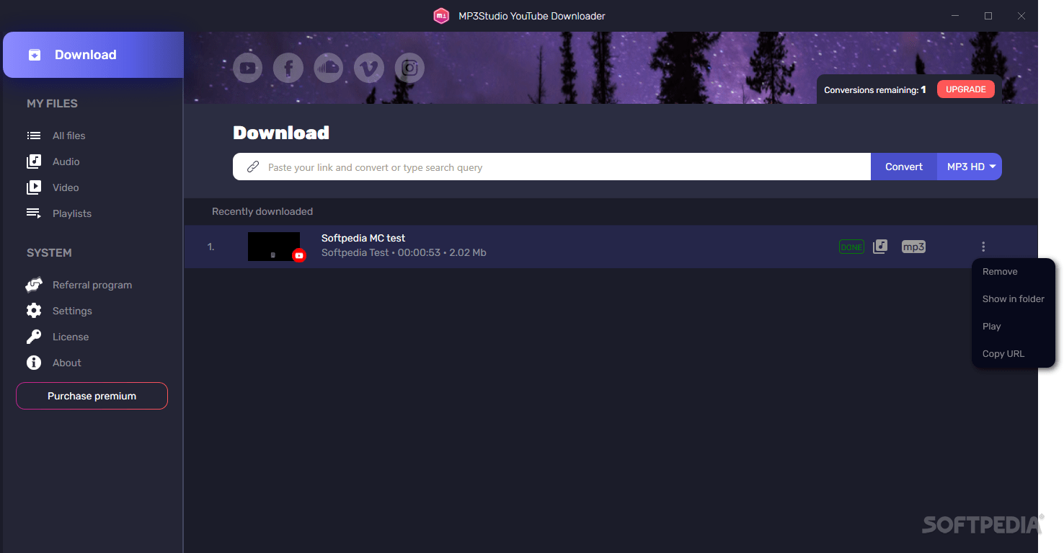Open the About section
This screenshot has height=553, width=1064.
tap(66, 362)
